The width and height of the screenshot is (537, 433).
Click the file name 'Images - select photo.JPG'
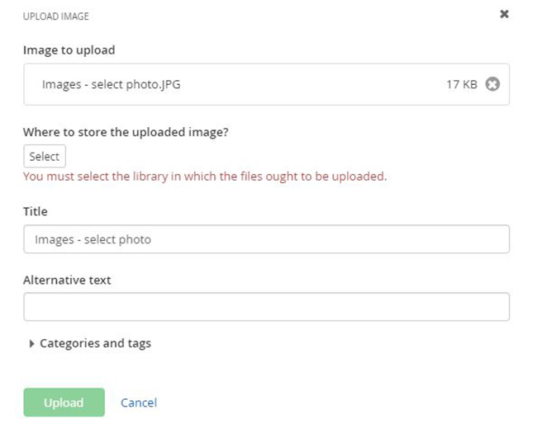click(x=111, y=84)
